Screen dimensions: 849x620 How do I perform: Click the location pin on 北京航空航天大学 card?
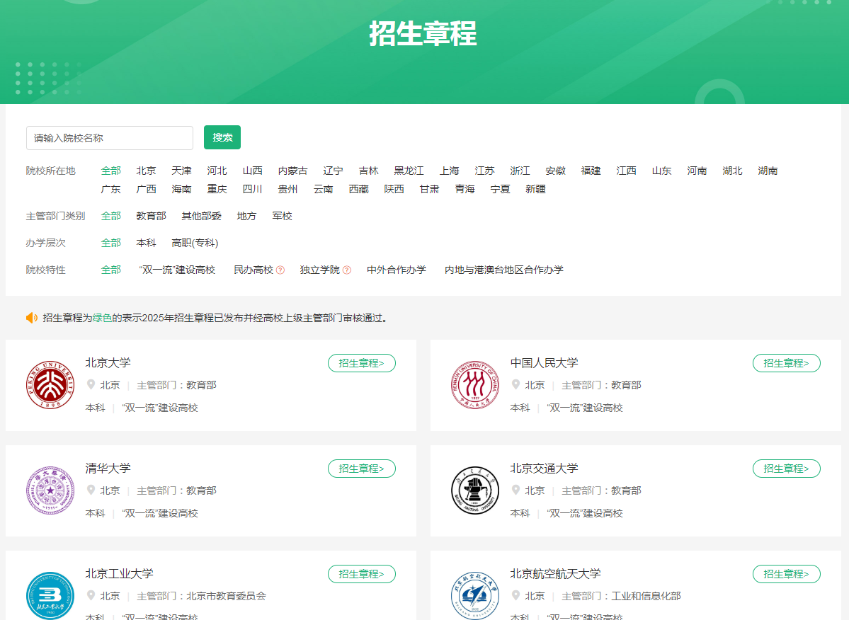click(516, 596)
